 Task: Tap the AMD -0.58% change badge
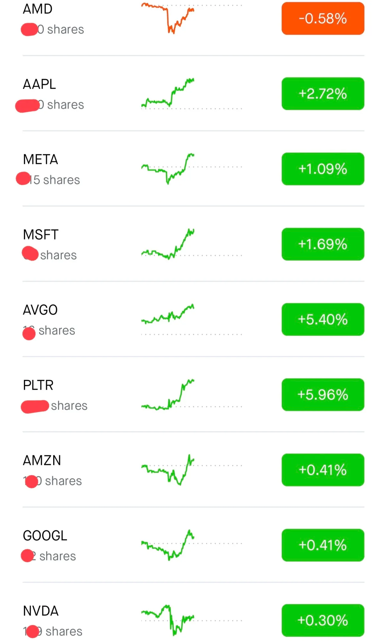[x=323, y=18]
